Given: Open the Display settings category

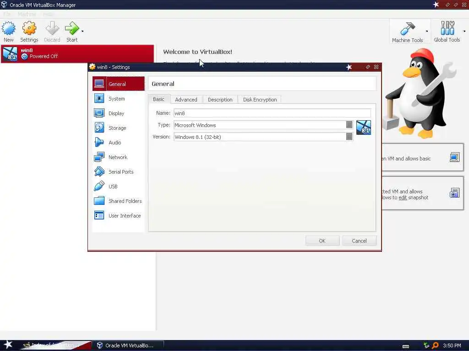Looking at the screenshot, I should 119,113.
